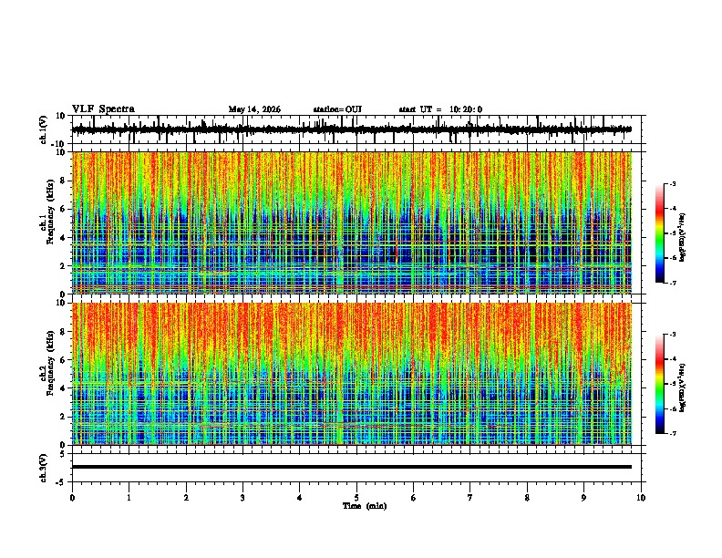Click the -3 label on ch.1 colorbar
The height and width of the screenshot is (558, 722).
(673, 183)
